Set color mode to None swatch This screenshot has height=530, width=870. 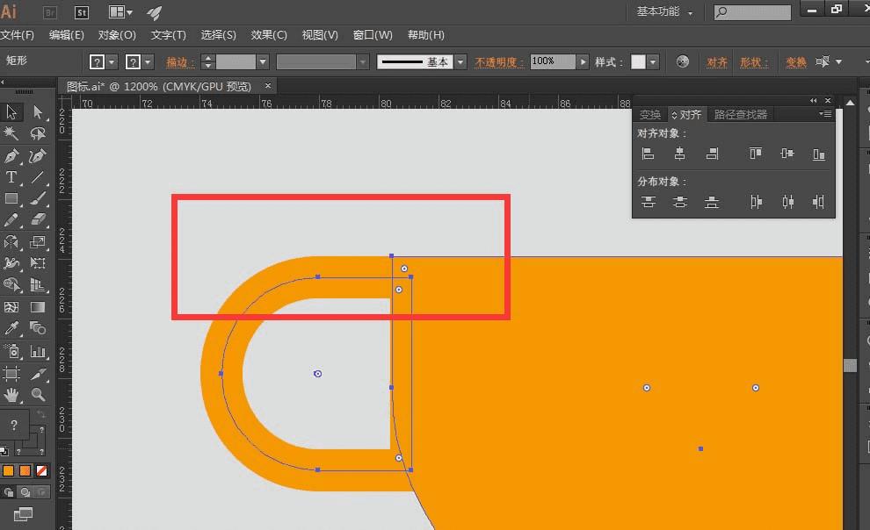tap(41, 471)
